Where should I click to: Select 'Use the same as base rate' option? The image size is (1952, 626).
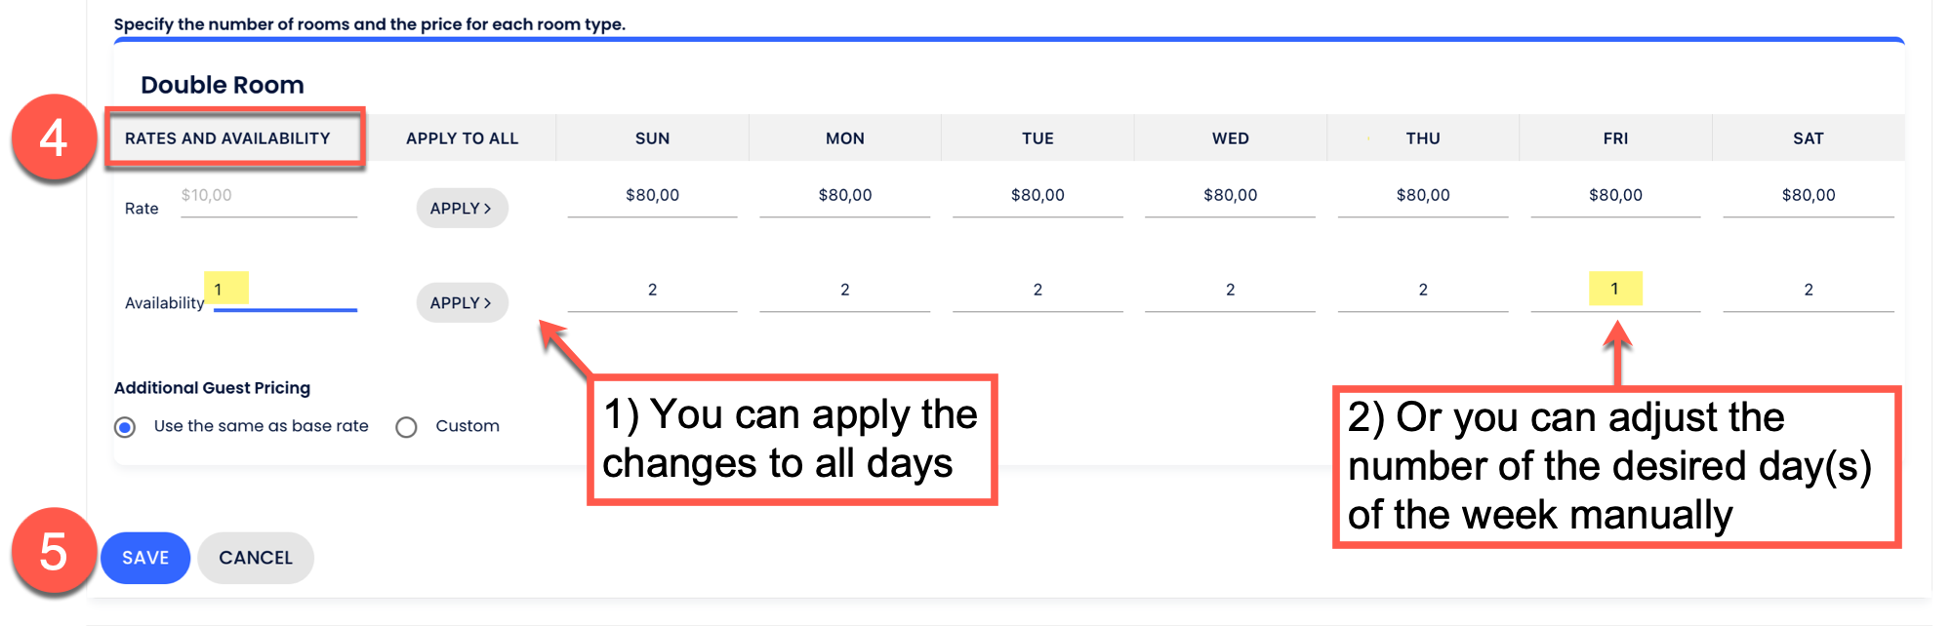126,427
